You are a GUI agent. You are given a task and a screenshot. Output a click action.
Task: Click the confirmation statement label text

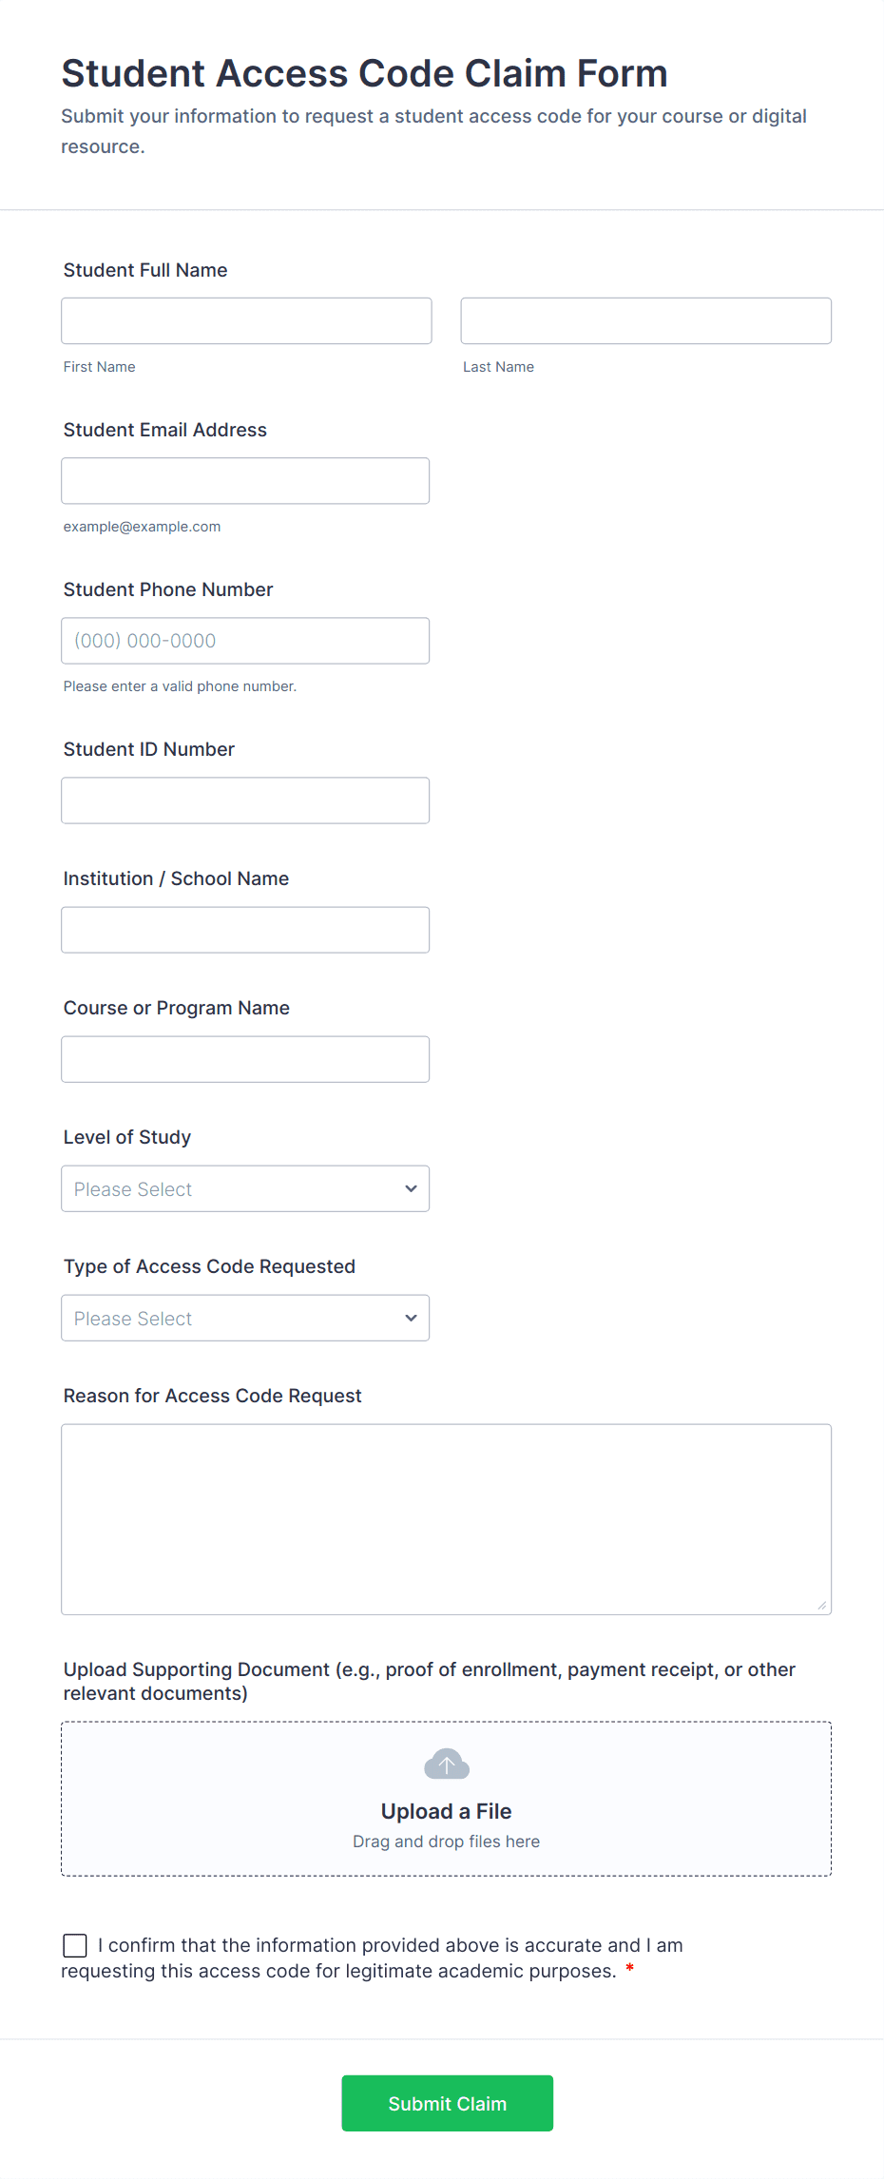[x=390, y=1946]
